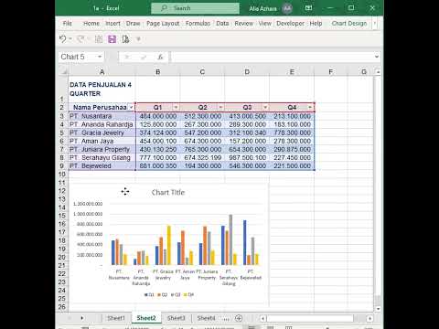Viewport: 439px width, 329px height.
Task: Open the Undo history dropdown arrow
Action: 70,39
